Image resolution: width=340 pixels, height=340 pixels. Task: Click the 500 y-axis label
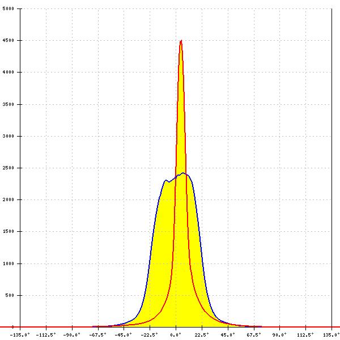point(10,295)
